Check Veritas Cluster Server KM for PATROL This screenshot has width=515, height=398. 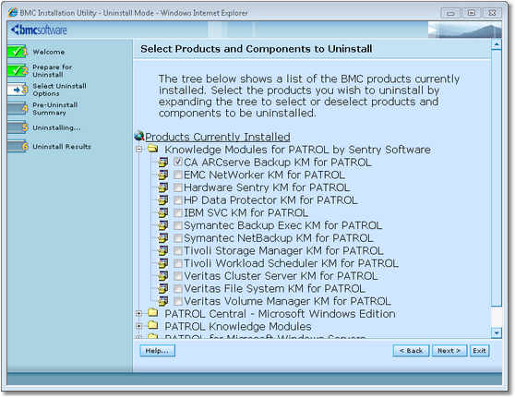(x=178, y=276)
